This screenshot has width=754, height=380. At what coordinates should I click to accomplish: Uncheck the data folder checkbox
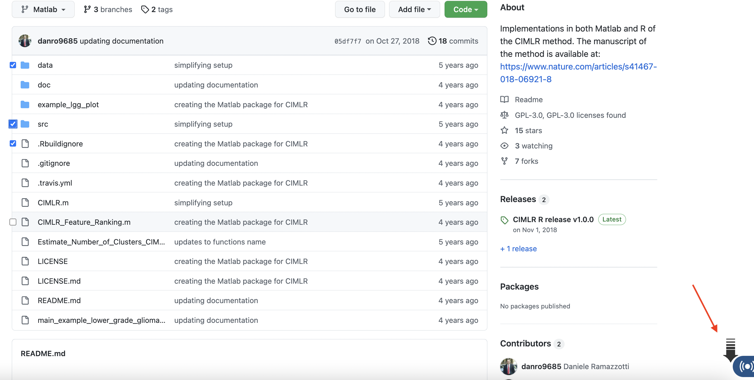point(13,65)
